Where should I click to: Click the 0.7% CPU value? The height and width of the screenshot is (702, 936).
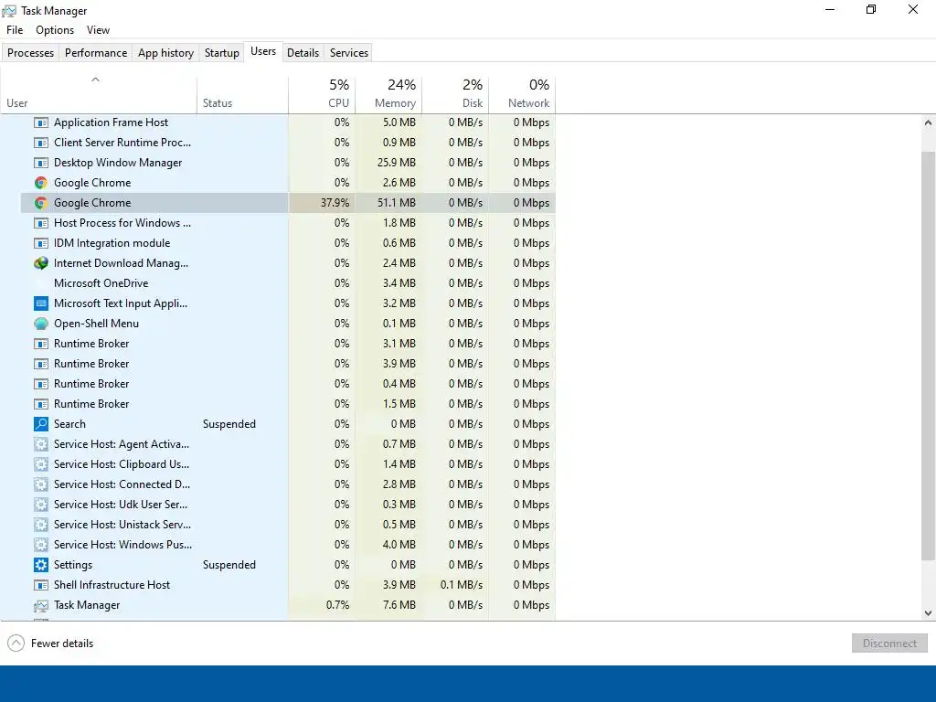pos(338,605)
